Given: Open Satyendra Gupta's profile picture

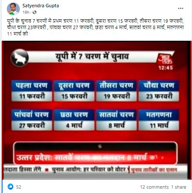Looking at the screenshot, I should pyautogui.click(x=13, y=9).
